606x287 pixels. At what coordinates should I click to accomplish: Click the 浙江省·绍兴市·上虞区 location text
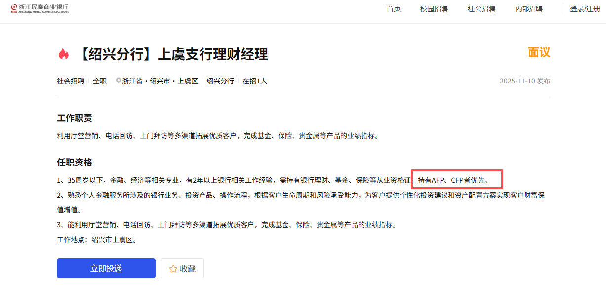coord(160,81)
